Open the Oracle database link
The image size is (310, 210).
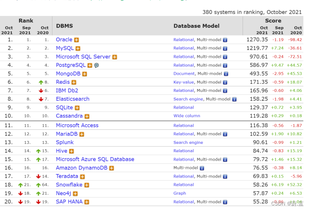coord(64,40)
